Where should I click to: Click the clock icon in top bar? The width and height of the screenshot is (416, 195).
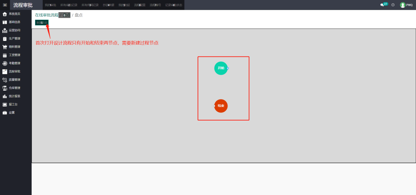pos(393,5)
